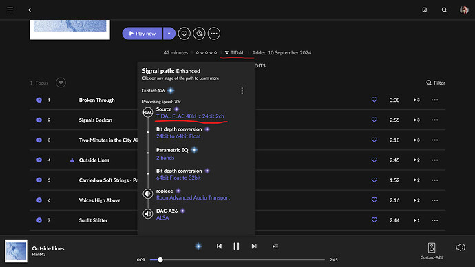Screen dimensions: 475x267
Task: Click the track progress slider
Action: click(237, 259)
